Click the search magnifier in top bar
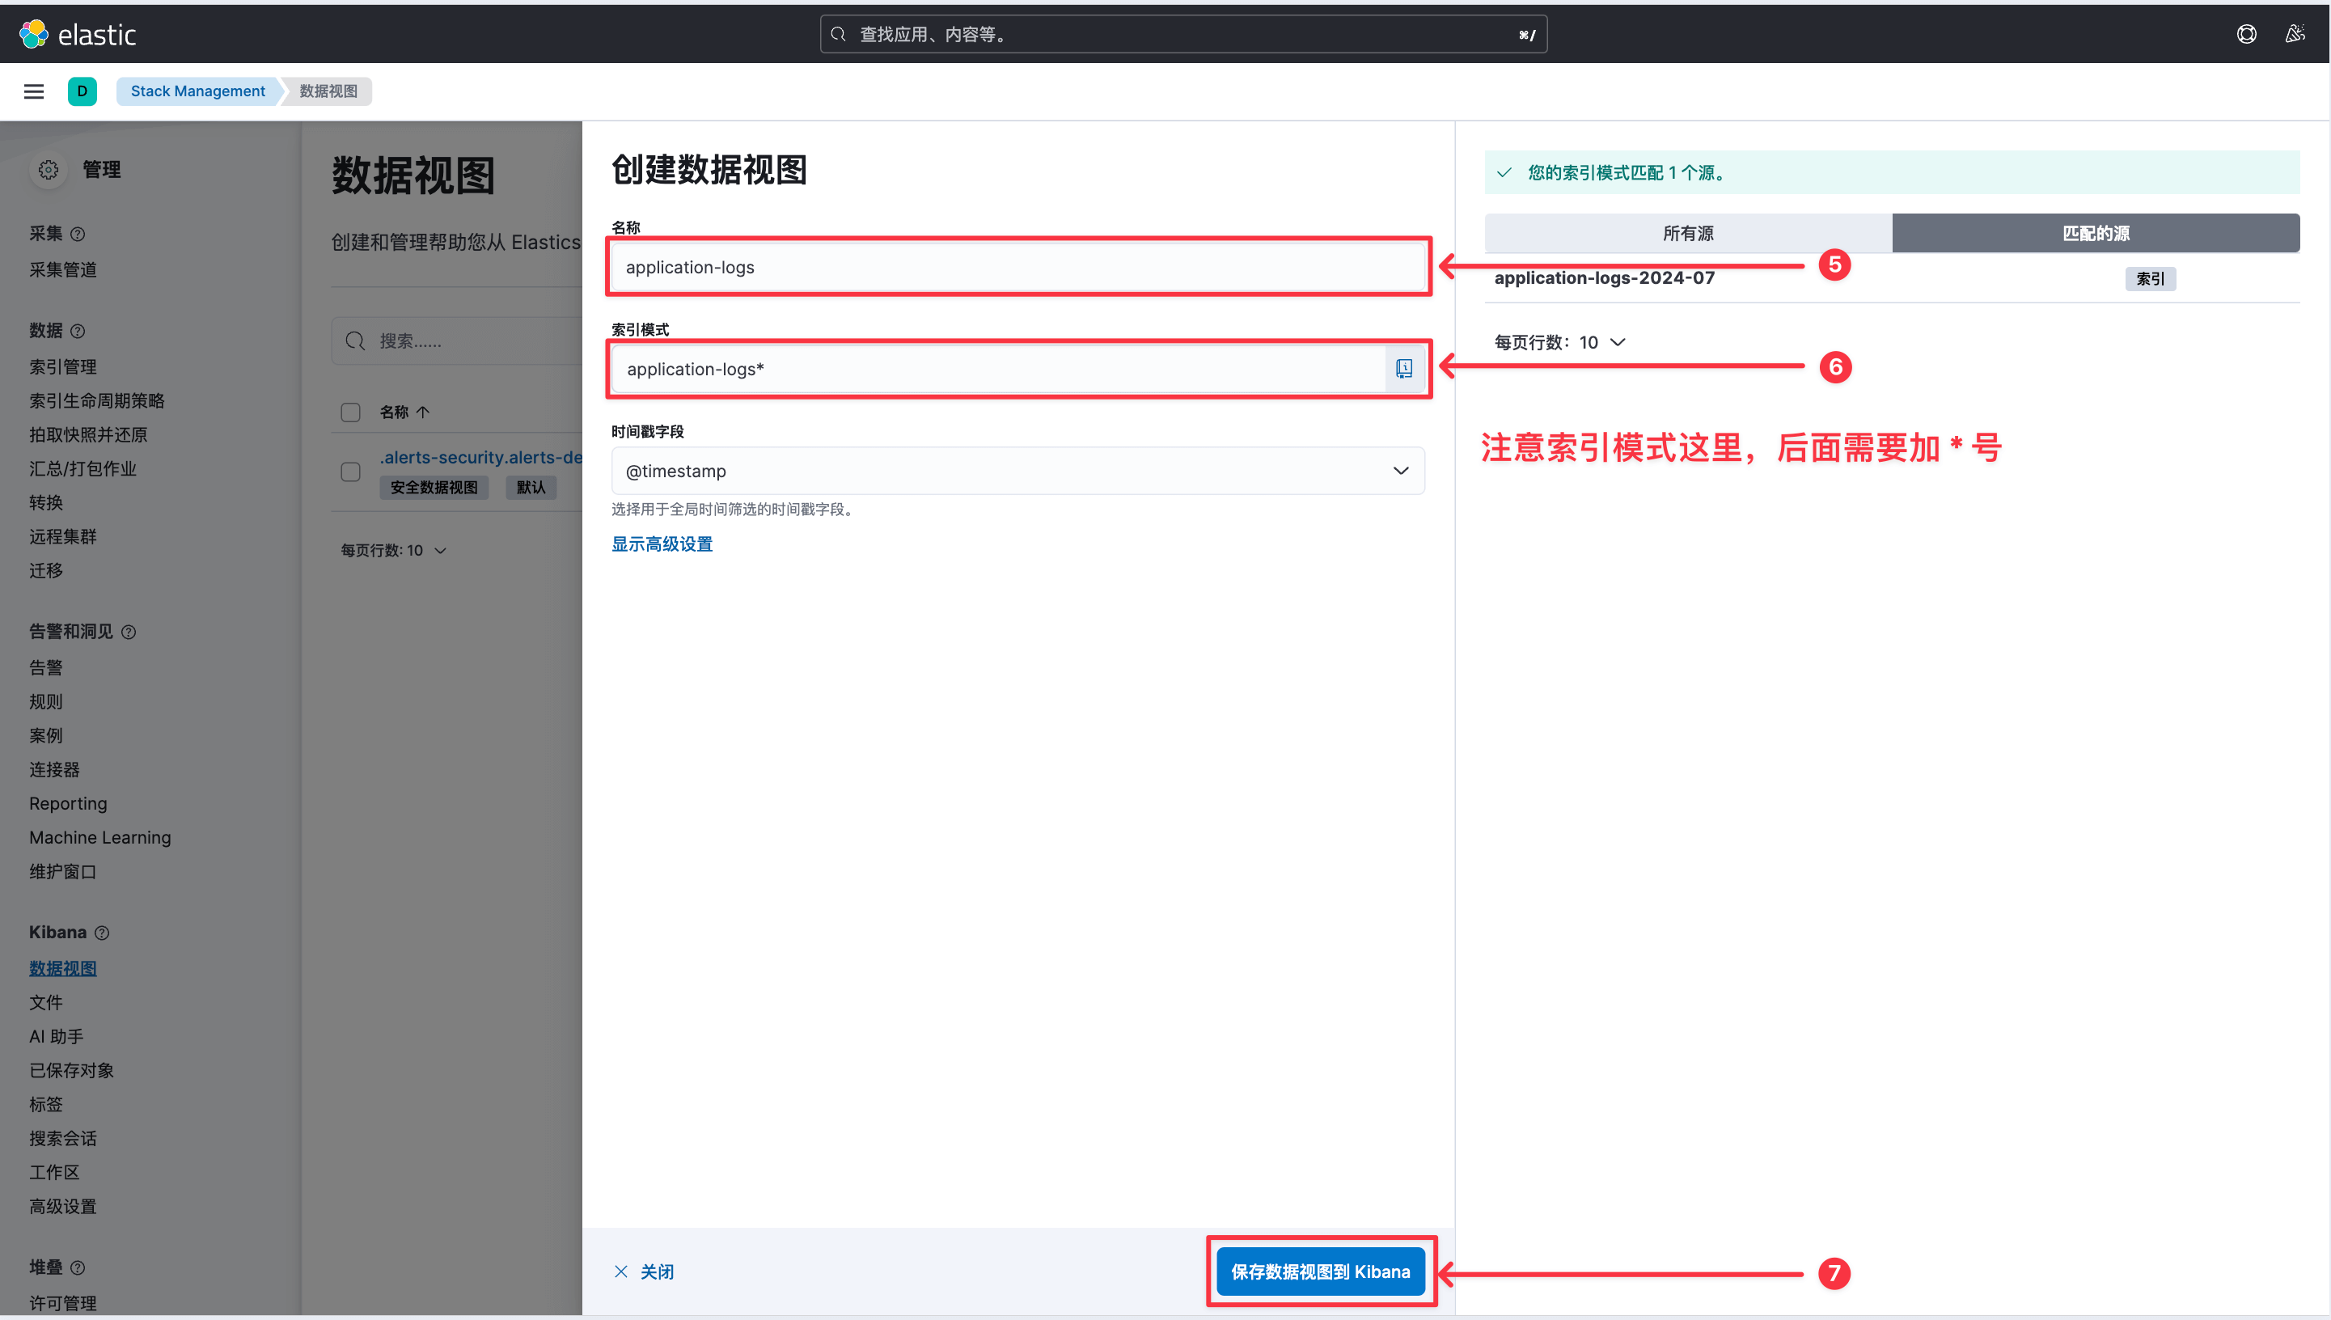2331x1320 pixels. [838, 35]
